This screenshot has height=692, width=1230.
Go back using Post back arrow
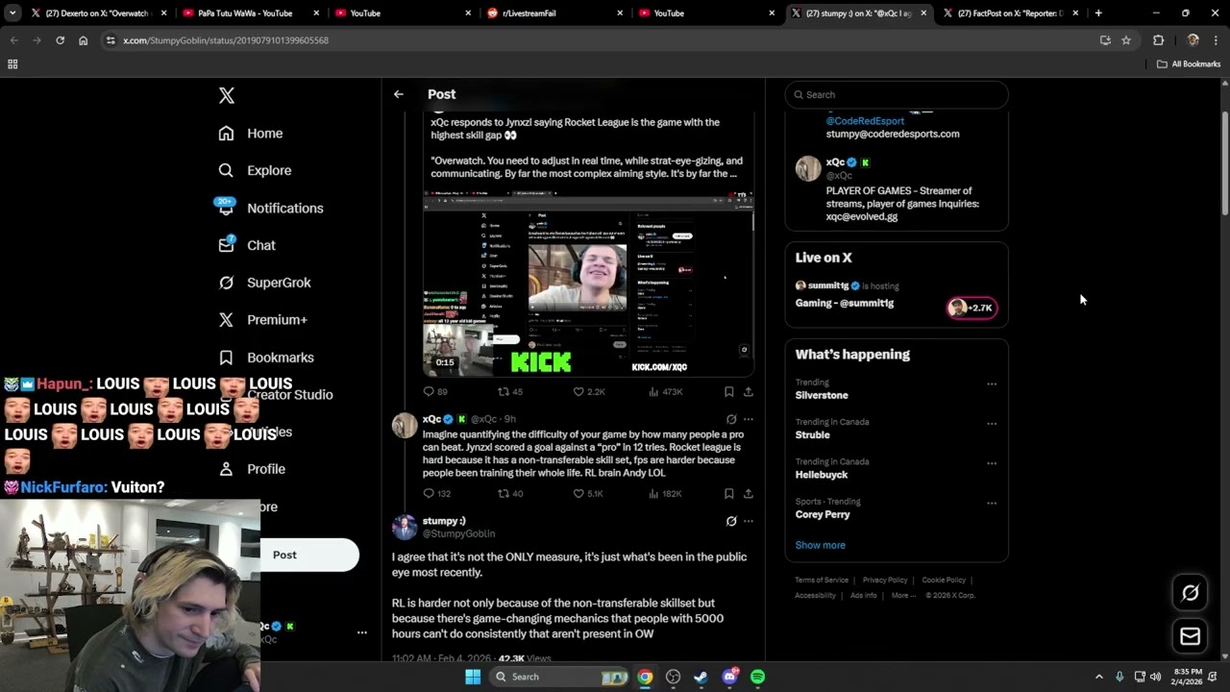[398, 94]
